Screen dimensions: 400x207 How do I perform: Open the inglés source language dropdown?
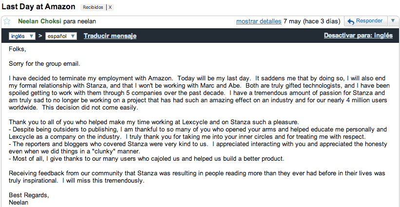tap(22, 36)
